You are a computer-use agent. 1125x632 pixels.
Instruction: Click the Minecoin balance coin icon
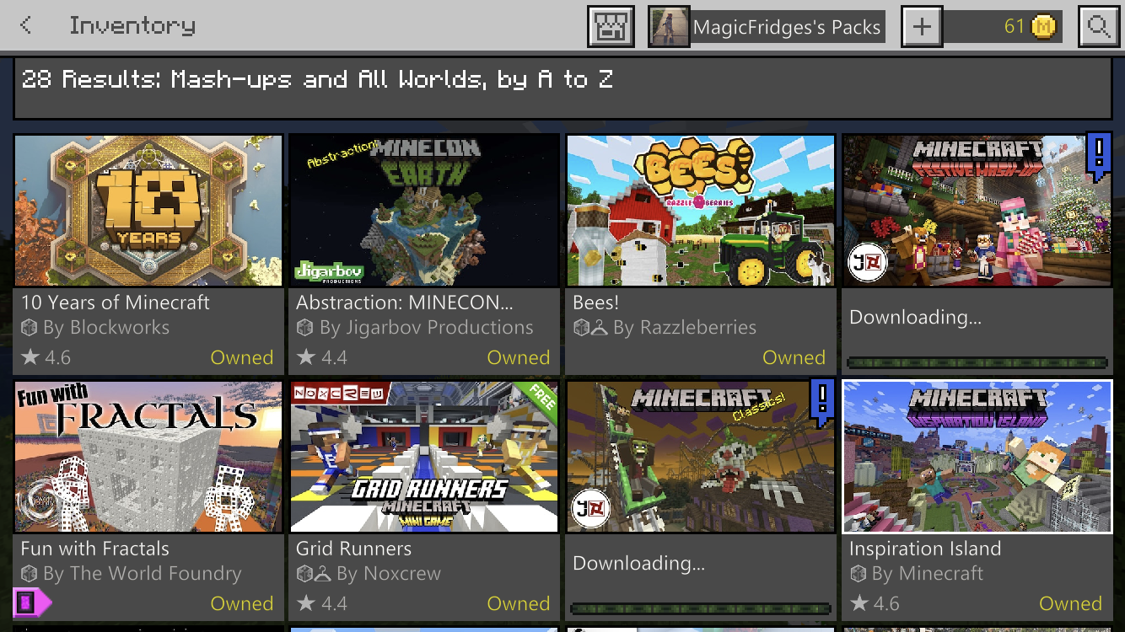[x=1044, y=27]
